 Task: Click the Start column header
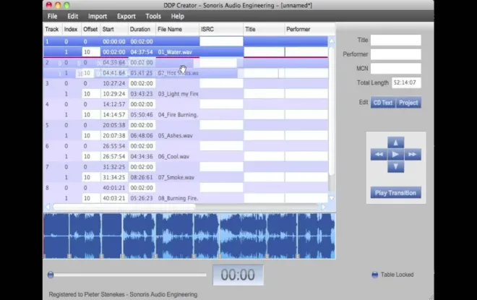[x=114, y=29]
